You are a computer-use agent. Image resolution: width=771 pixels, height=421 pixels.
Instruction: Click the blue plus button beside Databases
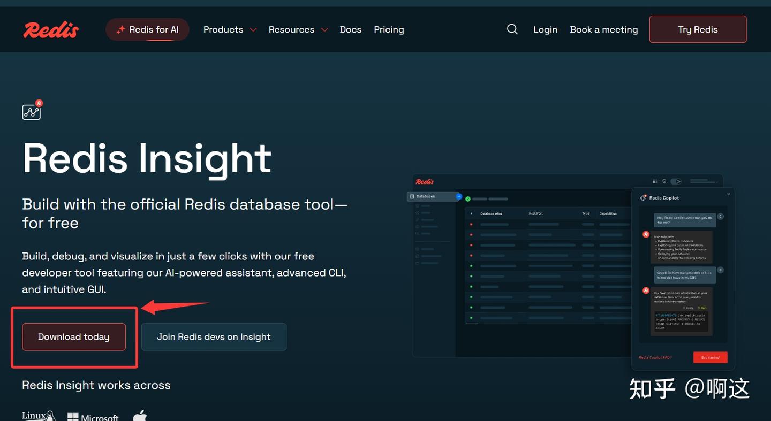[x=459, y=196]
